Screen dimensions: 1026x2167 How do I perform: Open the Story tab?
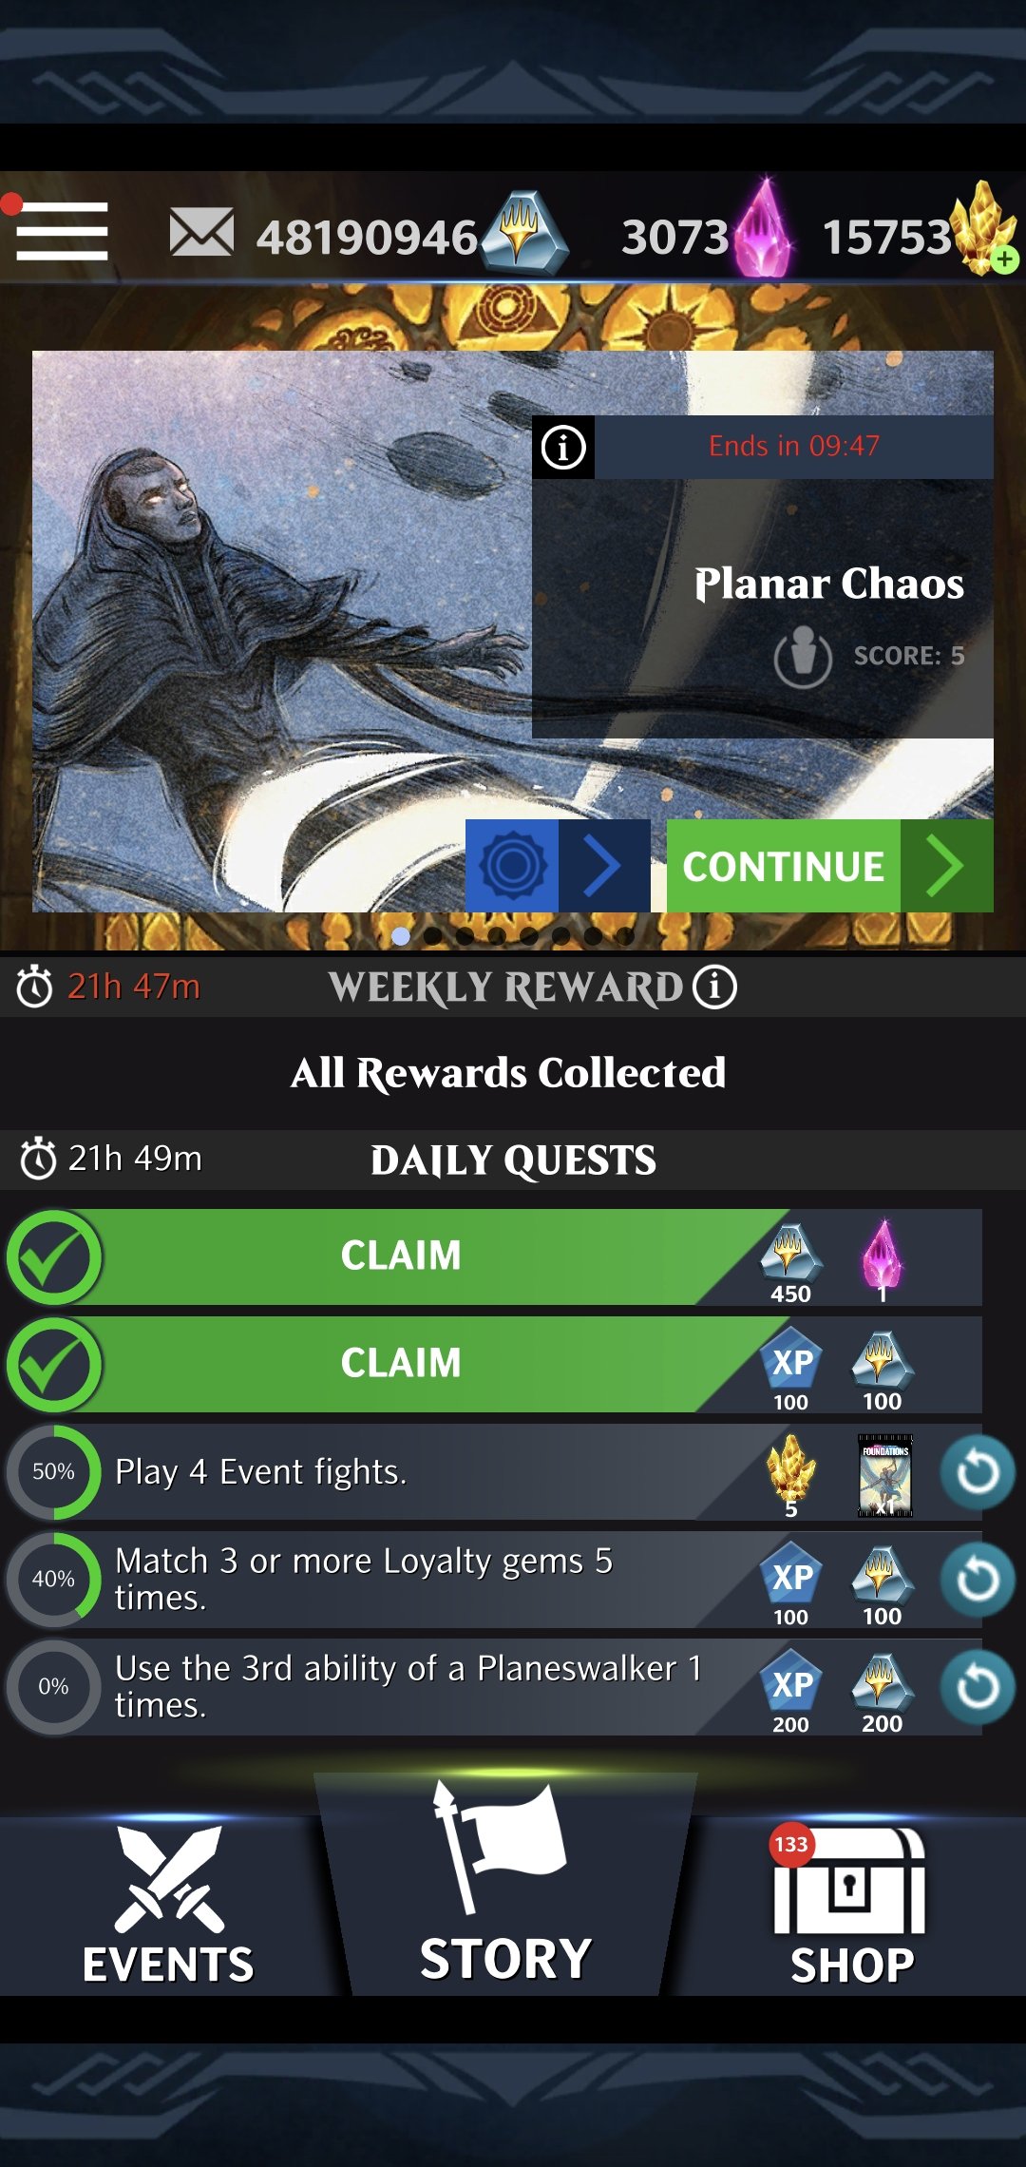pos(506,1887)
